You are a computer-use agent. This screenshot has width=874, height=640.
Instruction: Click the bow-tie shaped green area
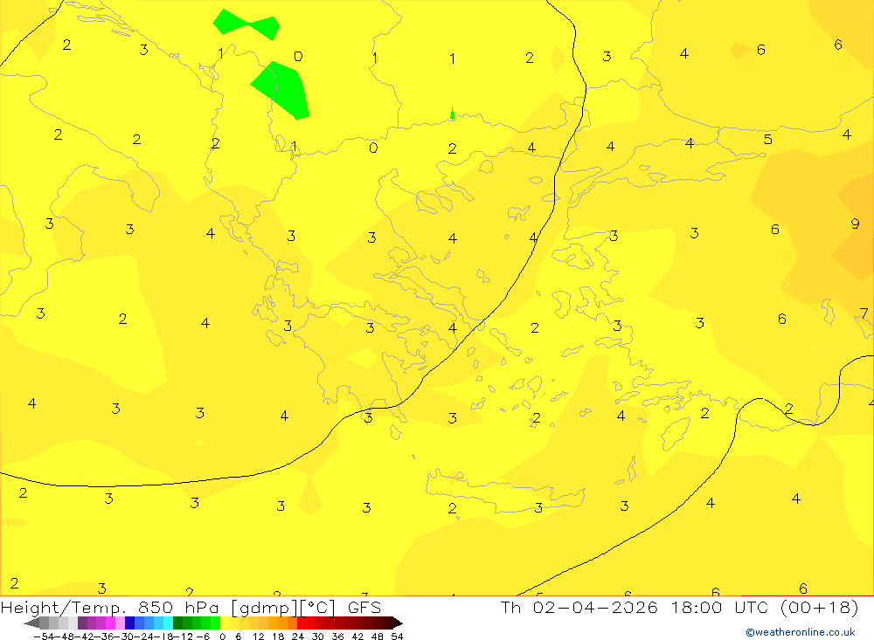[246, 24]
